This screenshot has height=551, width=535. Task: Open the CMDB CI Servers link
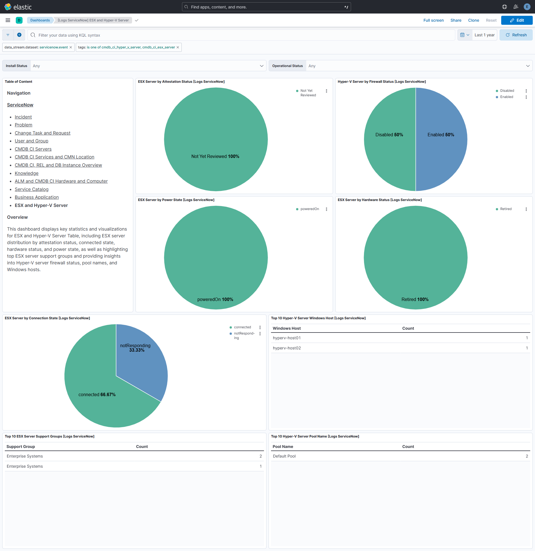click(x=33, y=149)
